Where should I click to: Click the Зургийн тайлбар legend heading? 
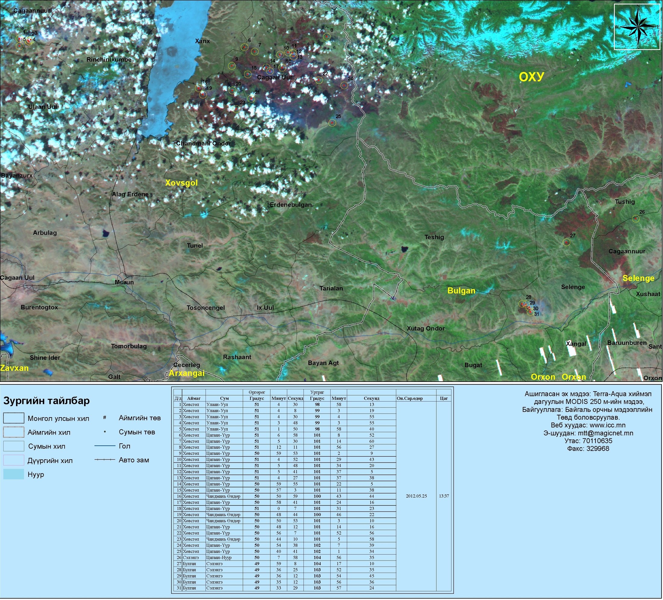(46, 401)
